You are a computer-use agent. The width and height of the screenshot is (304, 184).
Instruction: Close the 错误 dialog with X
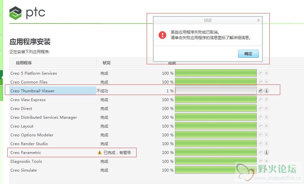258,20
